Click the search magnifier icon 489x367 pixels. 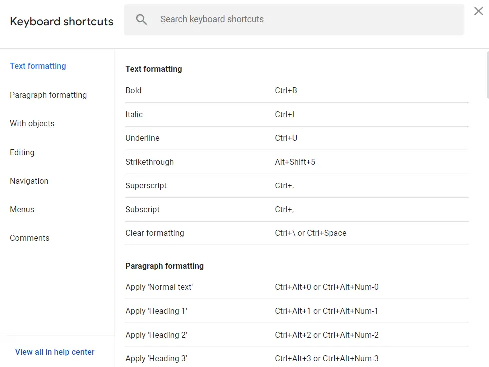click(142, 20)
